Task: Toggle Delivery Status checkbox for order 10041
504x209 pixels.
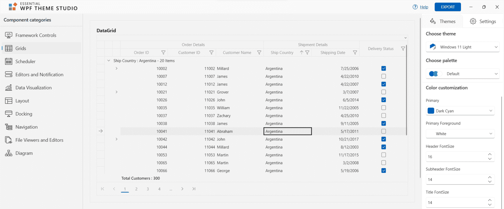Action: [384, 132]
